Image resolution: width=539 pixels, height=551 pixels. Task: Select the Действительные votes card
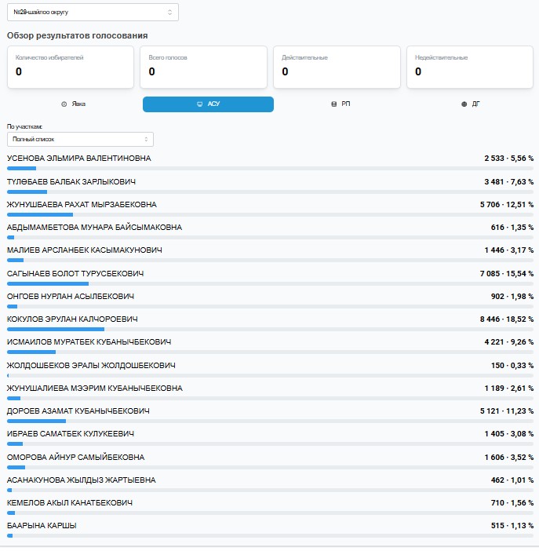[337, 67]
